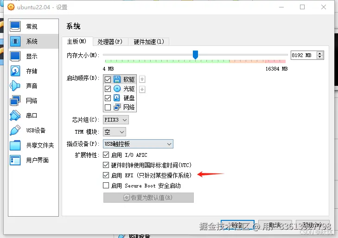Open the 常规 (General) settings icon
The image size is (338, 238).
coord(15,26)
